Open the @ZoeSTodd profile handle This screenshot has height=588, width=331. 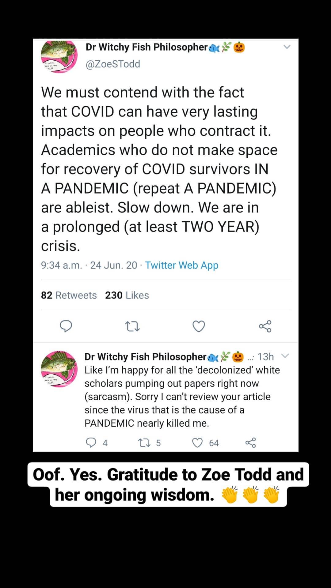(x=113, y=64)
